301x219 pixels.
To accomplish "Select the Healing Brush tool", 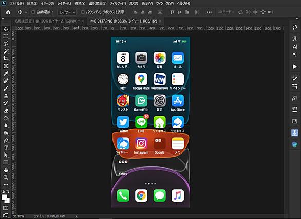I will [x=6, y=81].
